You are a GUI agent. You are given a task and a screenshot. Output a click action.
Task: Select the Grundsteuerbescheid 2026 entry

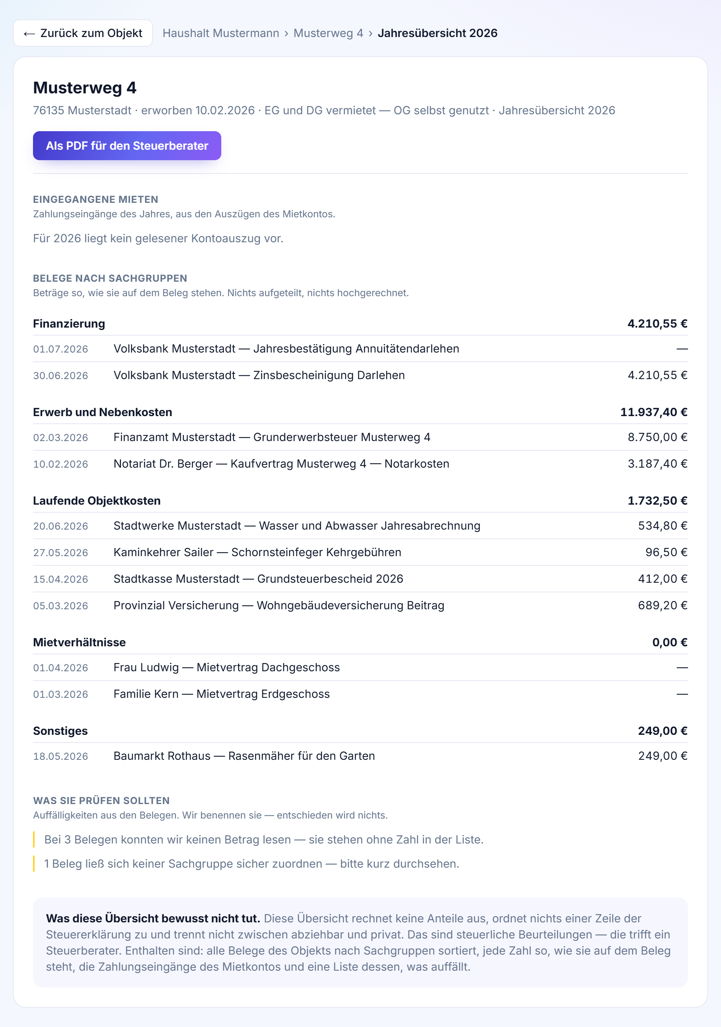point(360,579)
